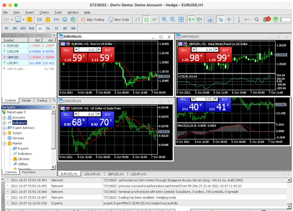Open dropdown arrow beside line chart icon
Viewport: 293px width, 211px height.
[12, 19]
